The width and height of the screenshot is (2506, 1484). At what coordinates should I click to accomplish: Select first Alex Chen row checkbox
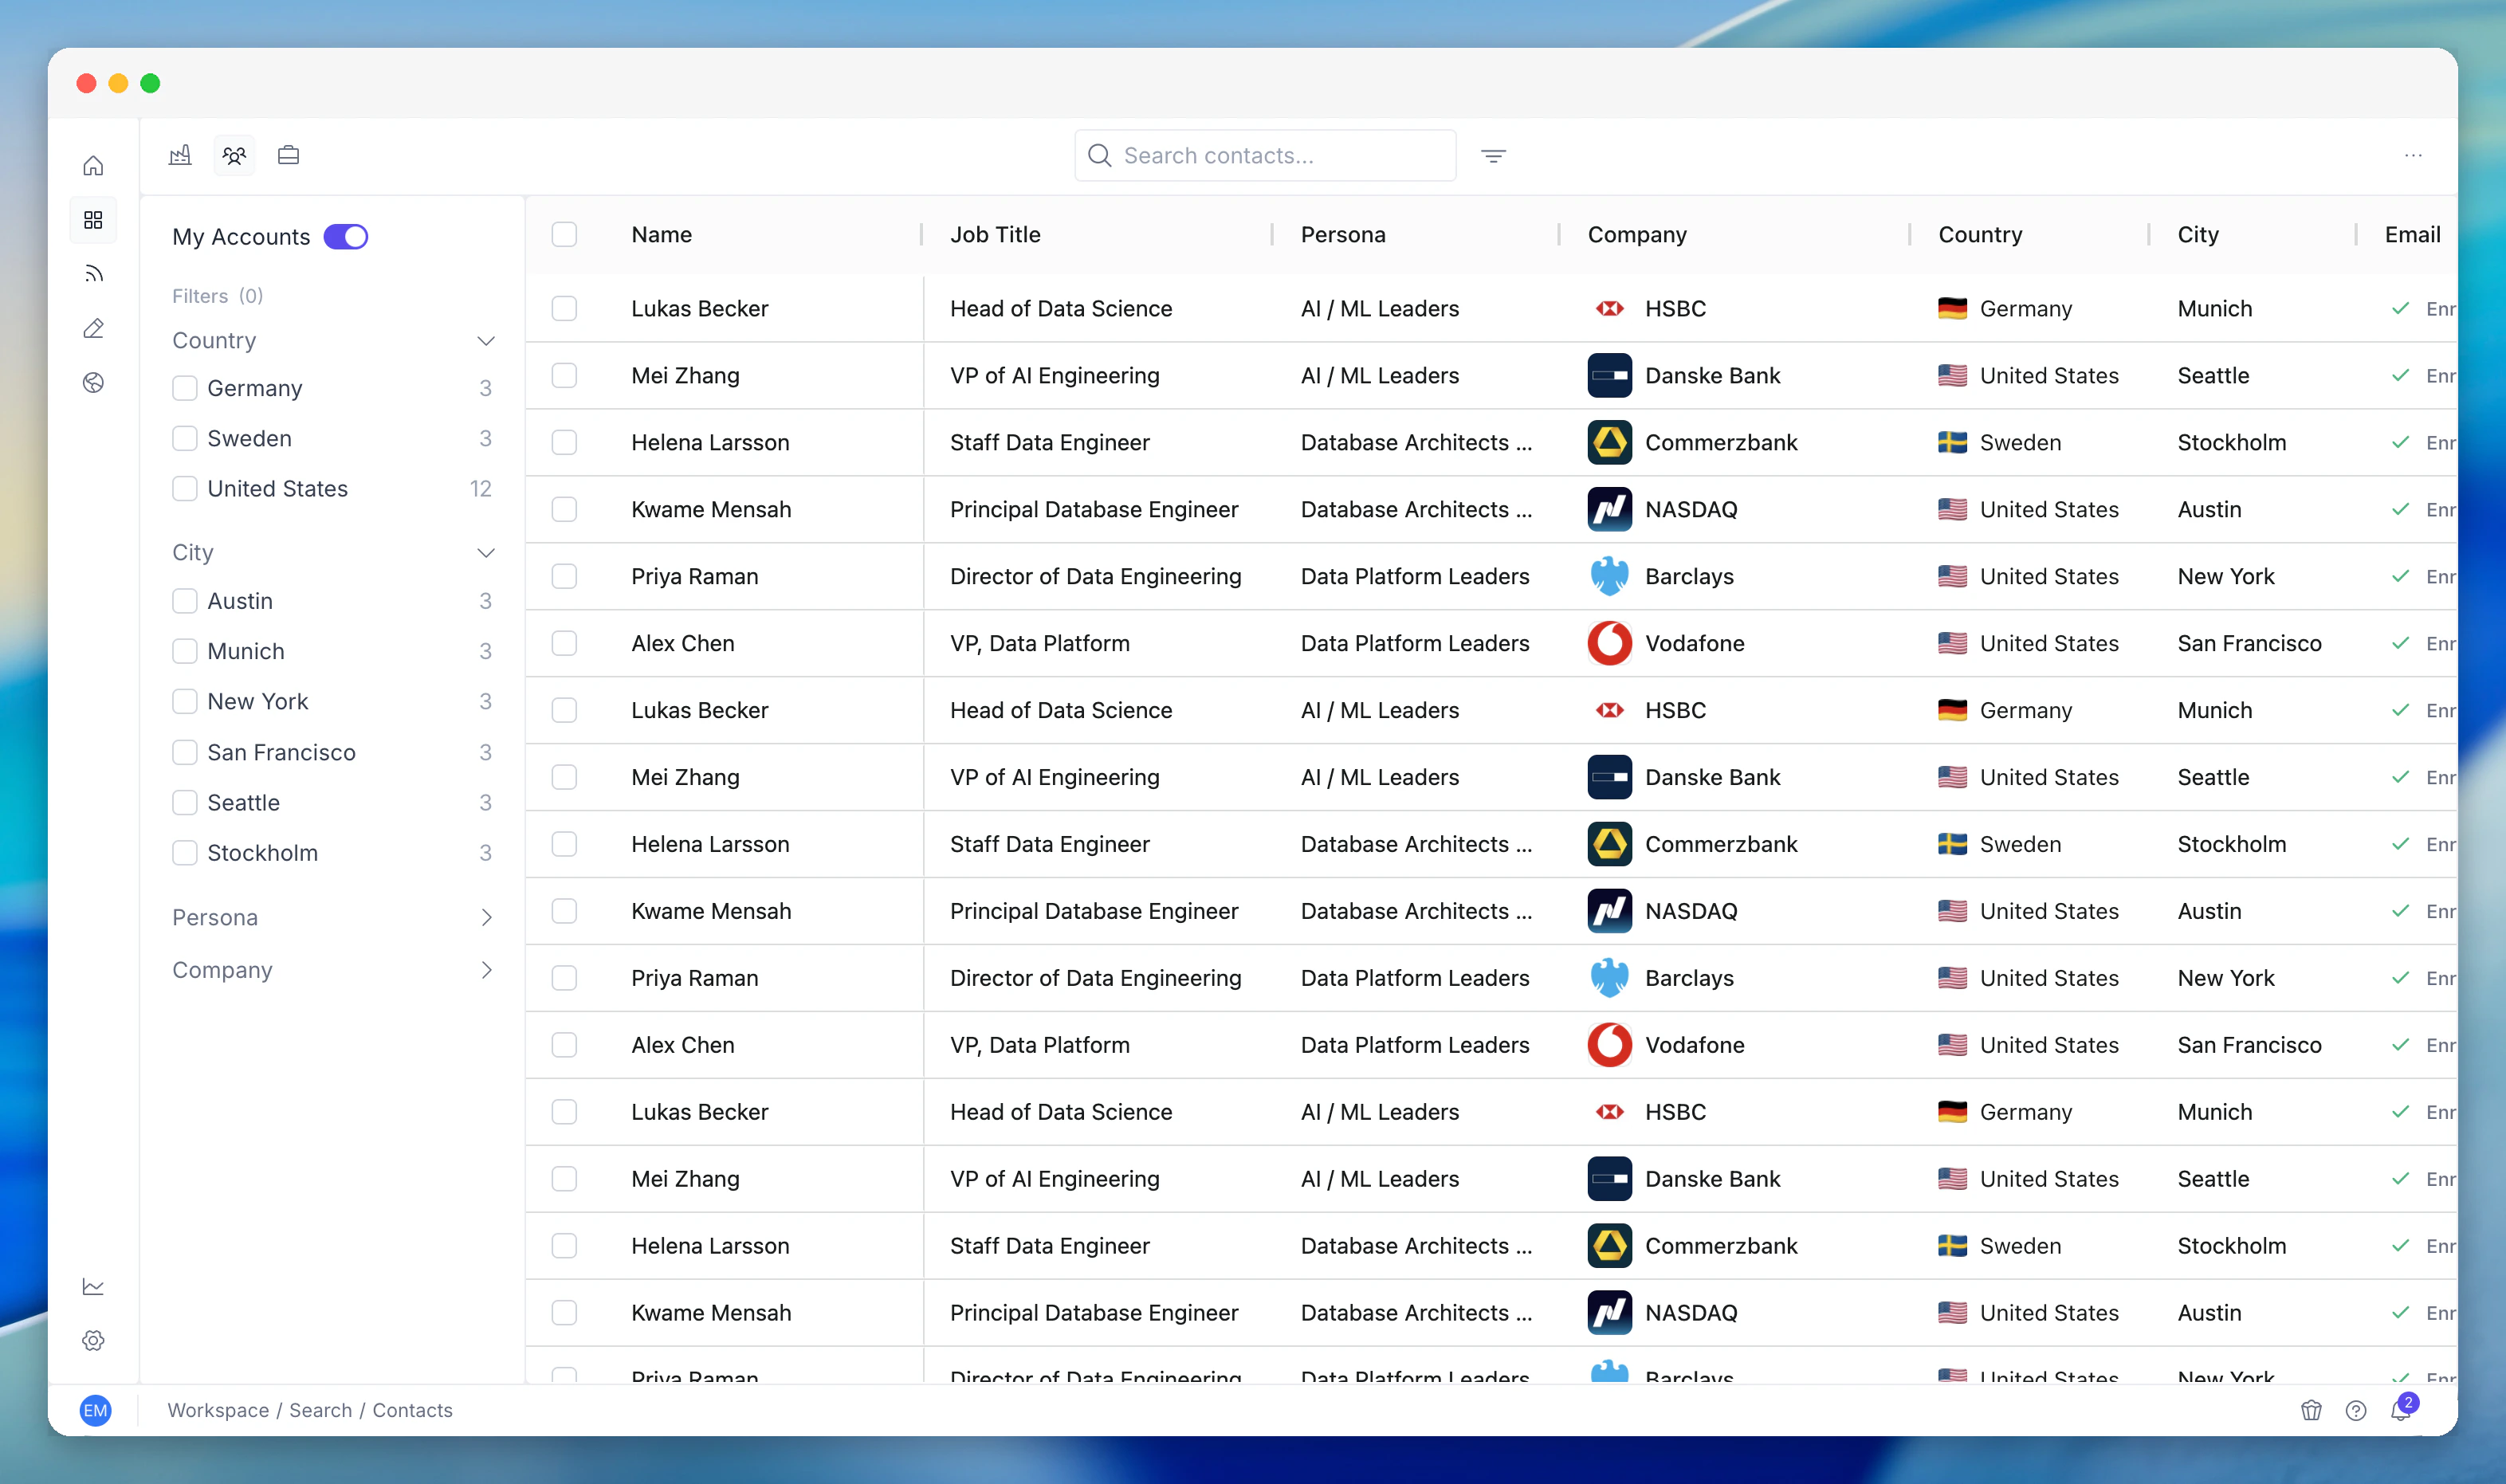click(564, 643)
